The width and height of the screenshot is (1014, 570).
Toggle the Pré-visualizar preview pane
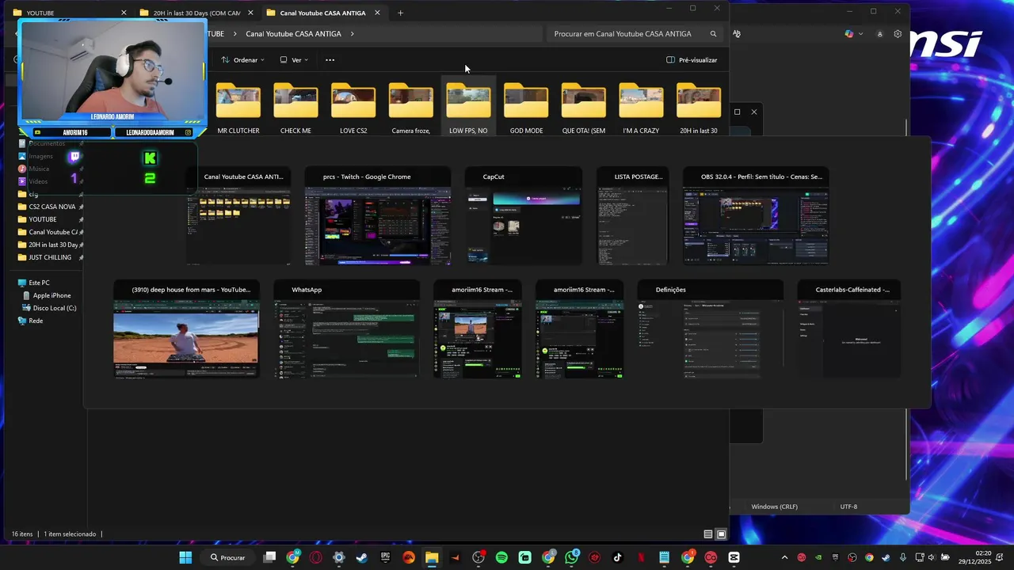coord(692,60)
